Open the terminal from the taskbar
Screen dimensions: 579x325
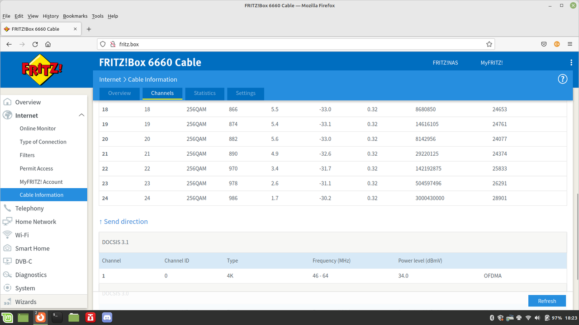point(57,317)
